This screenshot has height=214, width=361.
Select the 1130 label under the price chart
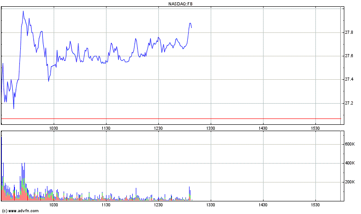tap(106, 128)
